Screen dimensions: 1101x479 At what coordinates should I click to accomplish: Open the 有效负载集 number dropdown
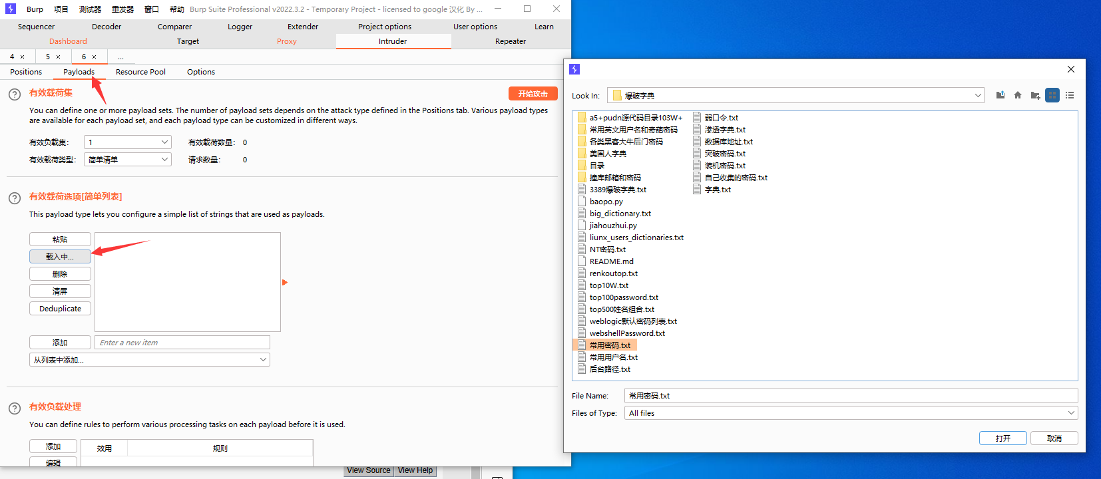tap(128, 142)
